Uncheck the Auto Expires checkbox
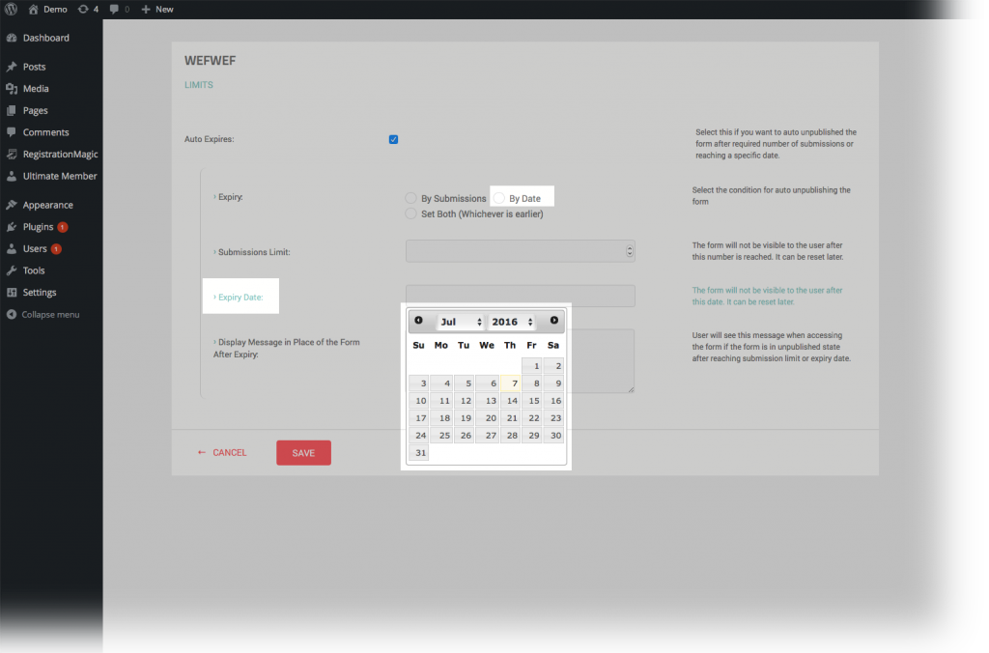The width and height of the screenshot is (989, 653). click(393, 139)
